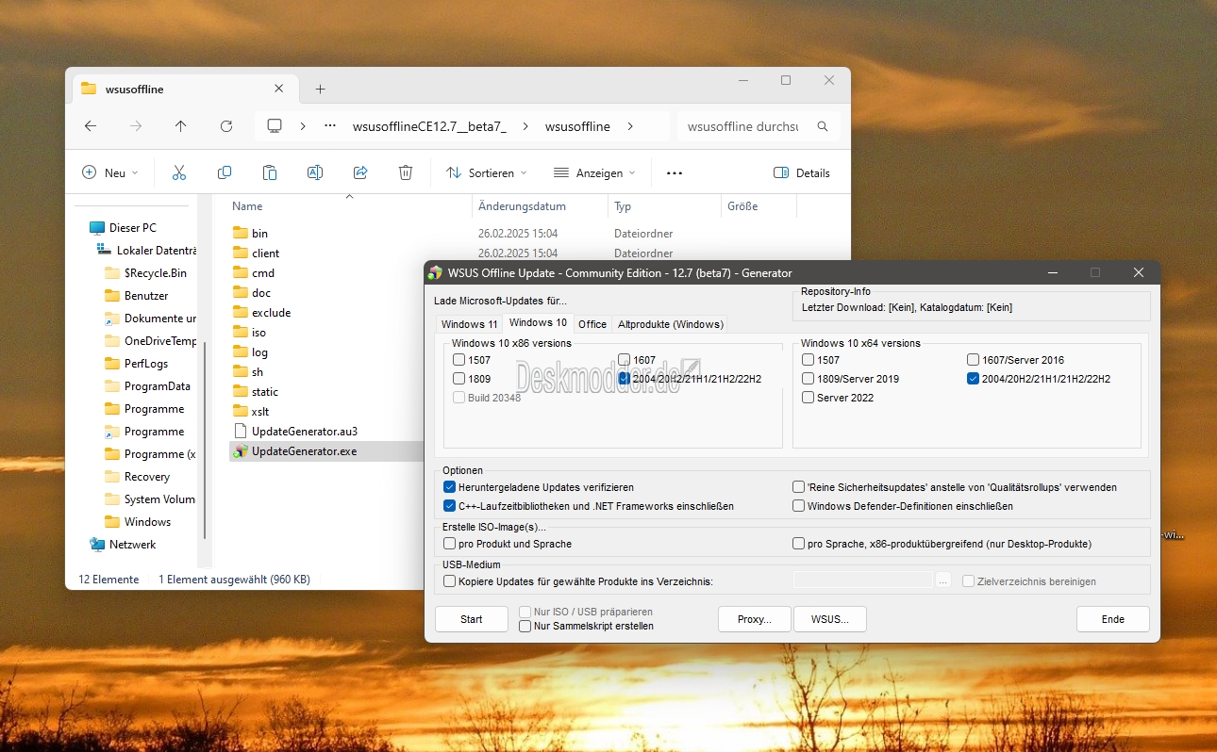Click the Rename icon in Explorer toolbar
This screenshot has width=1217, height=752.
(x=315, y=172)
